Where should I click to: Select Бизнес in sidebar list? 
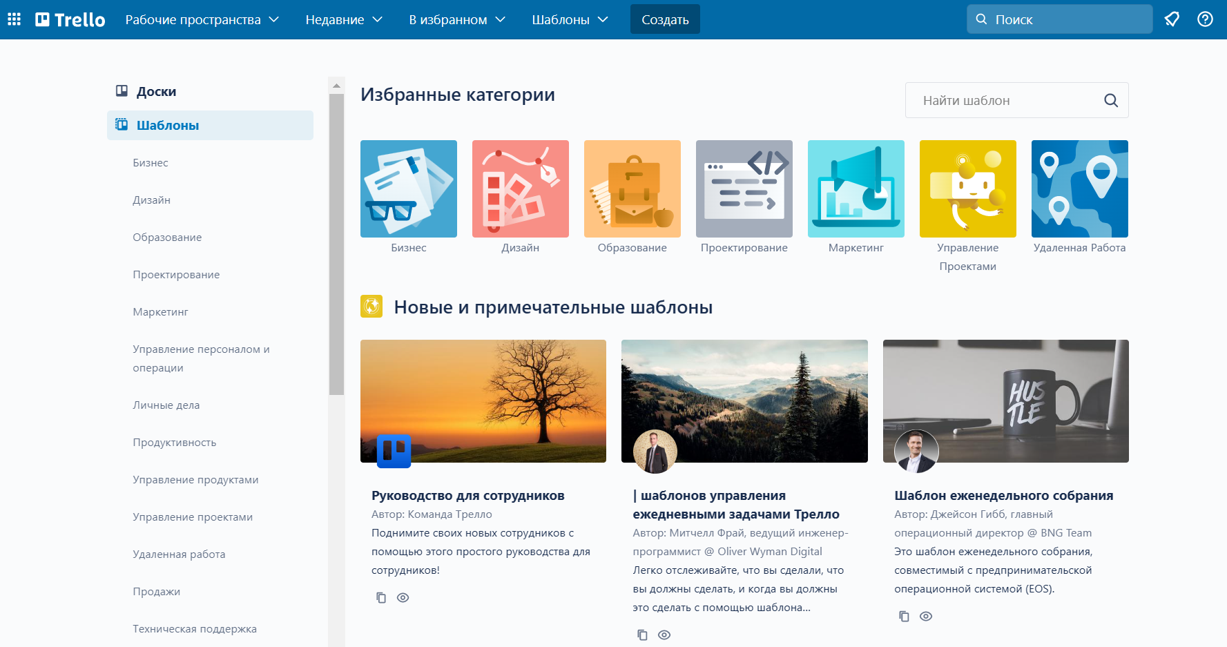click(x=151, y=163)
